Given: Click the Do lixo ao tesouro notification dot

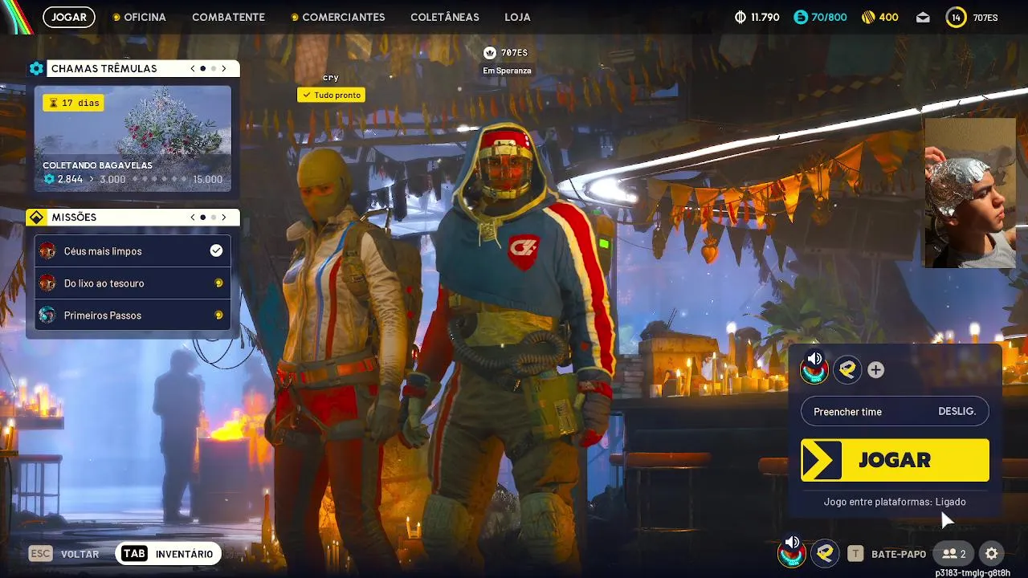Looking at the screenshot, I should pos(218,283).
